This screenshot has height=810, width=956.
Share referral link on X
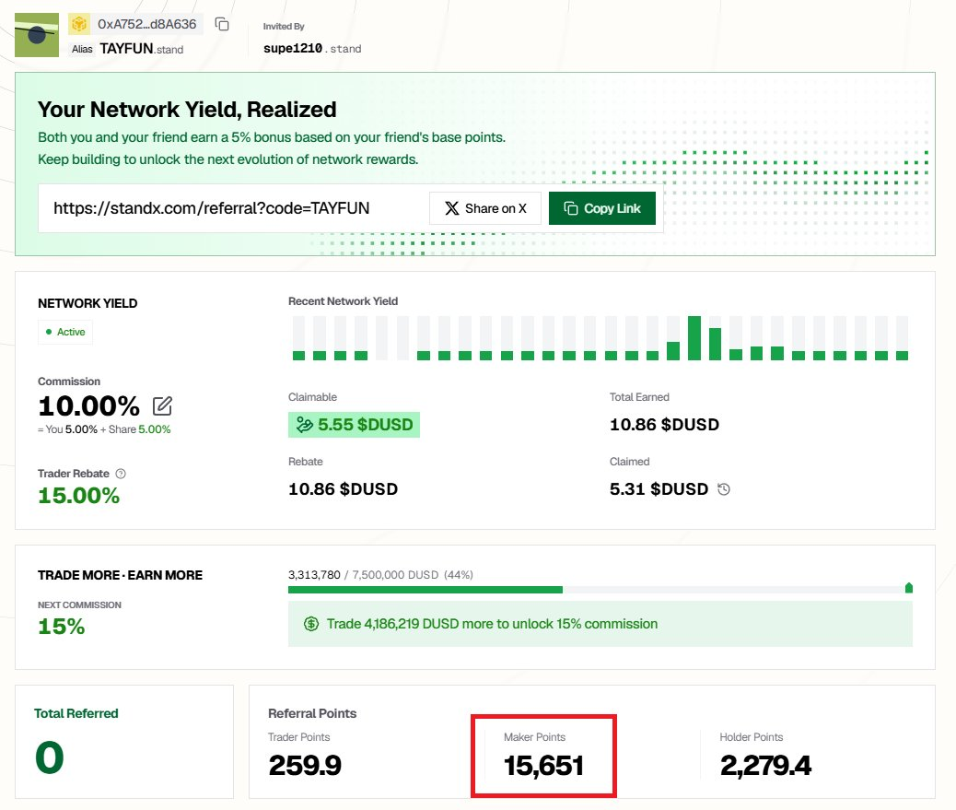(x=485, y=208)
